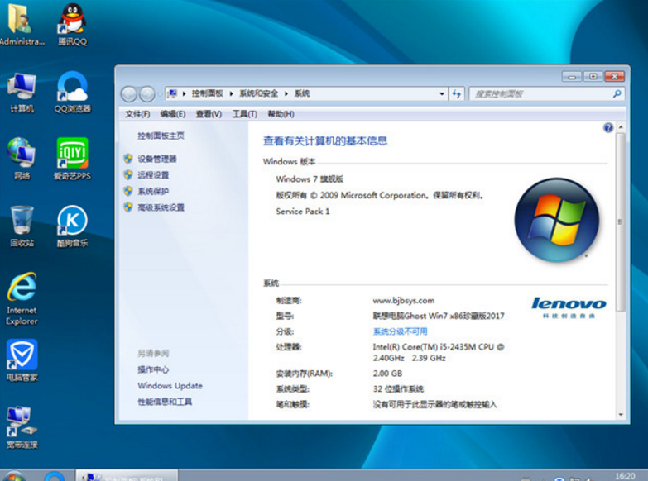This screenshot has width=648, height=481.
Task: Click the Service Pack 1 text
Action: pyautogui.click(x=303, y=211)
